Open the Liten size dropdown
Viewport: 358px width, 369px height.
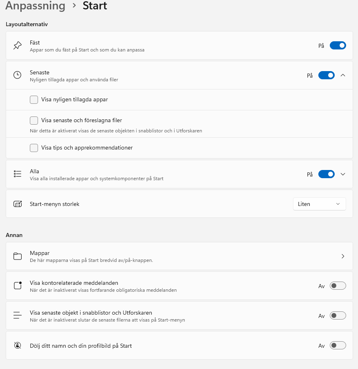[320, 204]
